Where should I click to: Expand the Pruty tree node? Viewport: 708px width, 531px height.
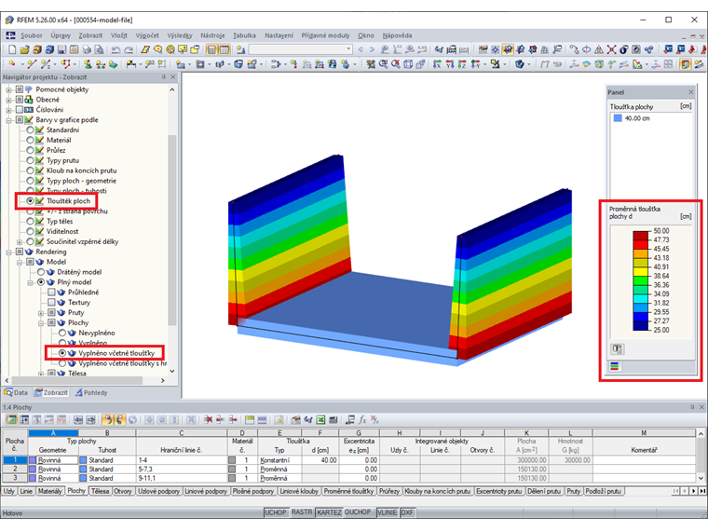(x=41, y=312)
